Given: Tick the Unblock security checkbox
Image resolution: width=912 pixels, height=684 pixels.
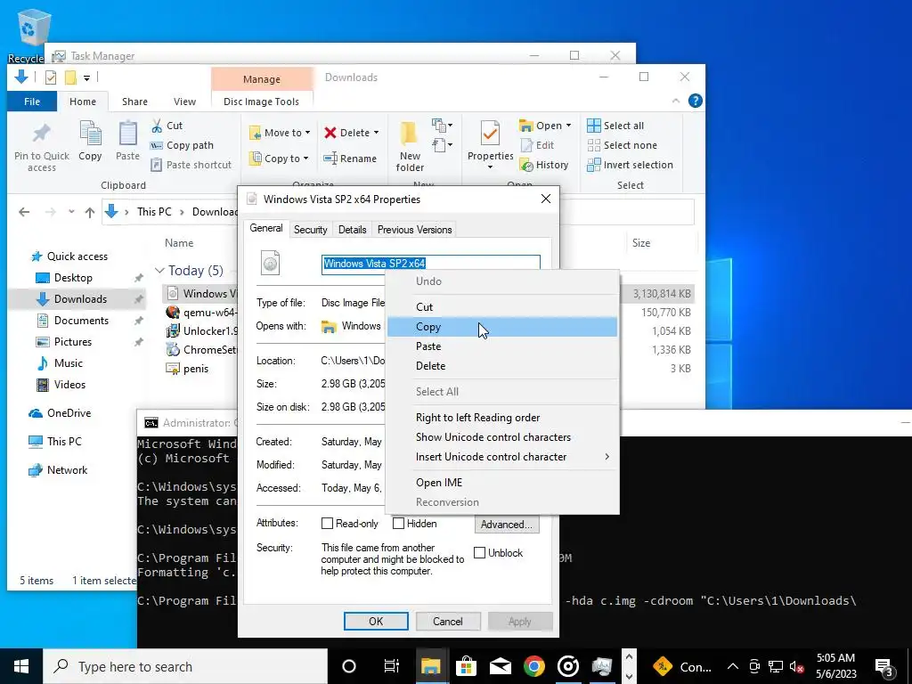Looking at the screenshot, I should [x=480, y=552].
